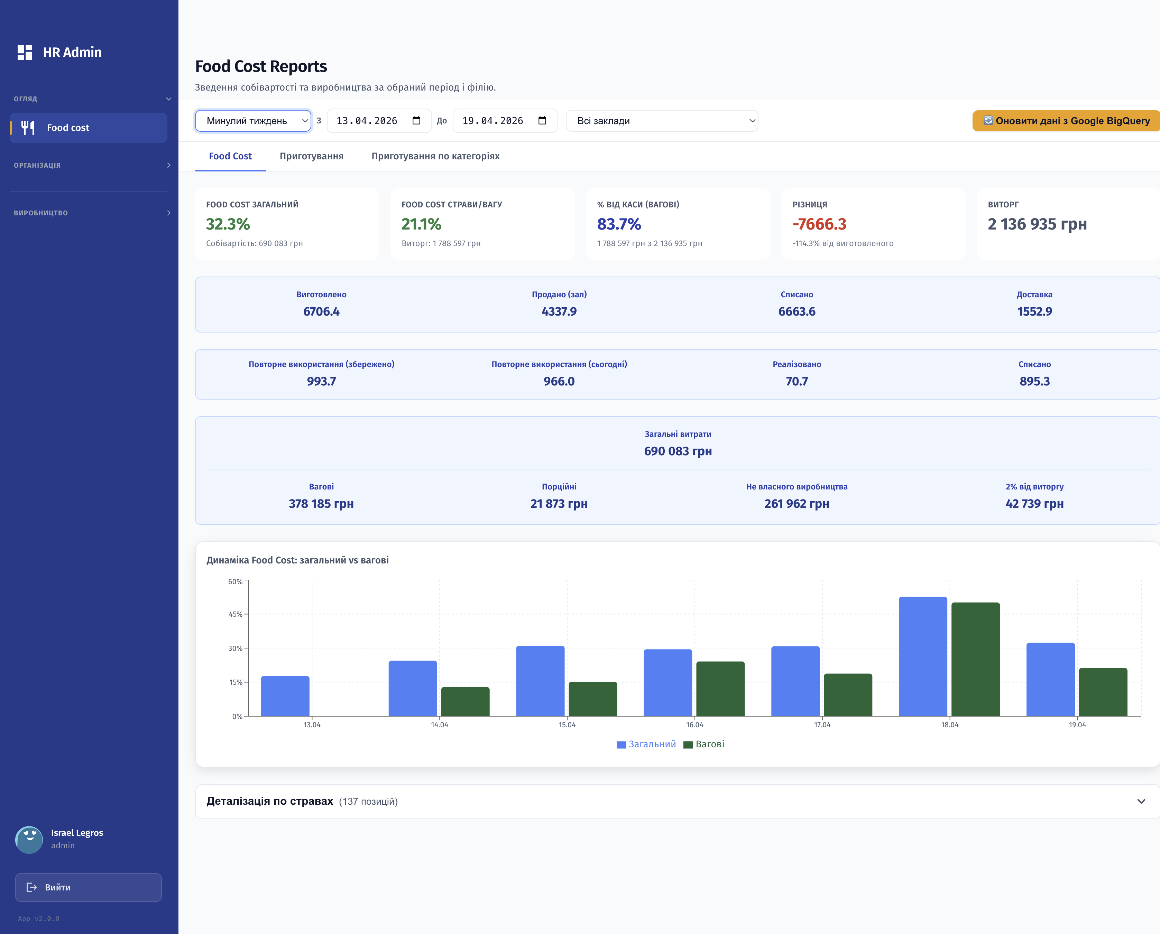Click the Виготовлено 6706.4 value
1160x934 pixels.
pyautogui.click(x=321, y=311)
